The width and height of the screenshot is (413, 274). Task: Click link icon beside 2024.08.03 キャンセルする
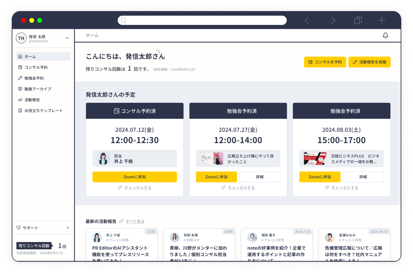[327, 187]
